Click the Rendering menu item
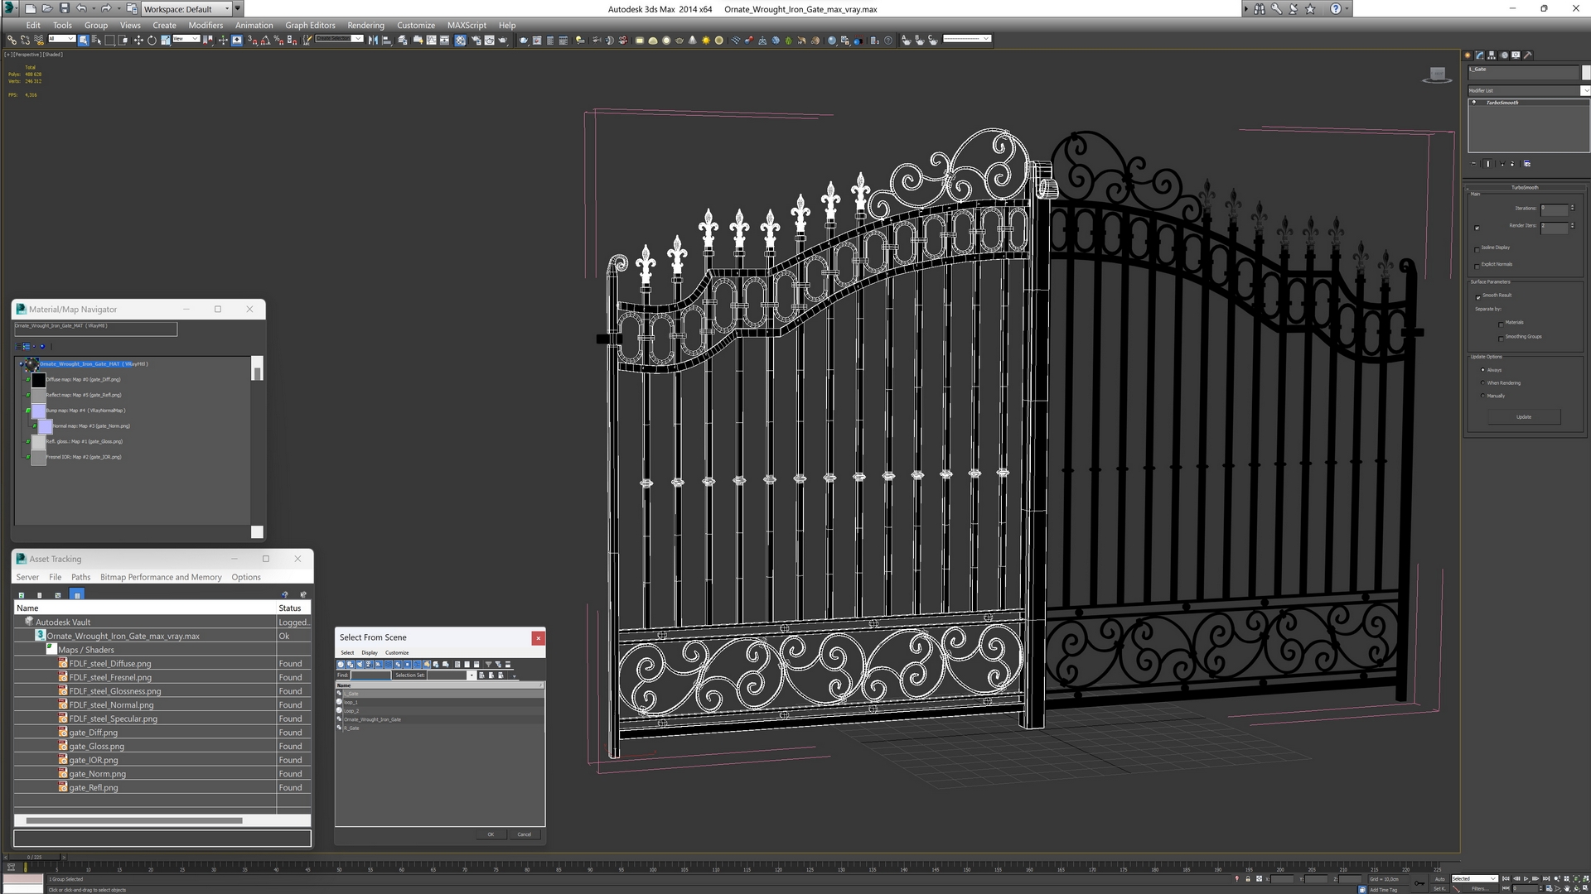 tap(367, 25)
